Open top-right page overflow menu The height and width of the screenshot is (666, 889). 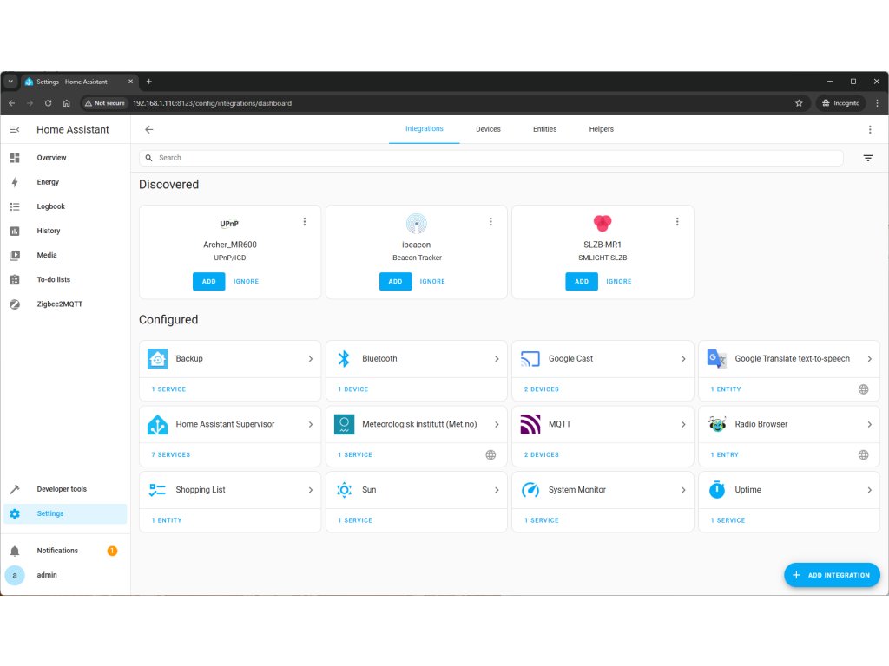tap(870, 129)
